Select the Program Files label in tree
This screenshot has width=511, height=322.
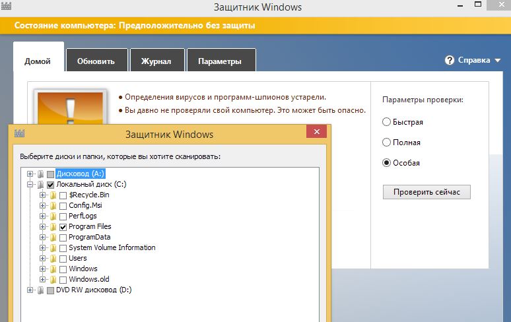point(90,226)
